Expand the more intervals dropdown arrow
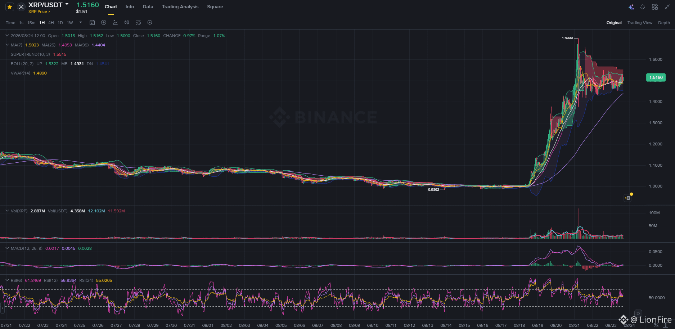 (81, 22)
